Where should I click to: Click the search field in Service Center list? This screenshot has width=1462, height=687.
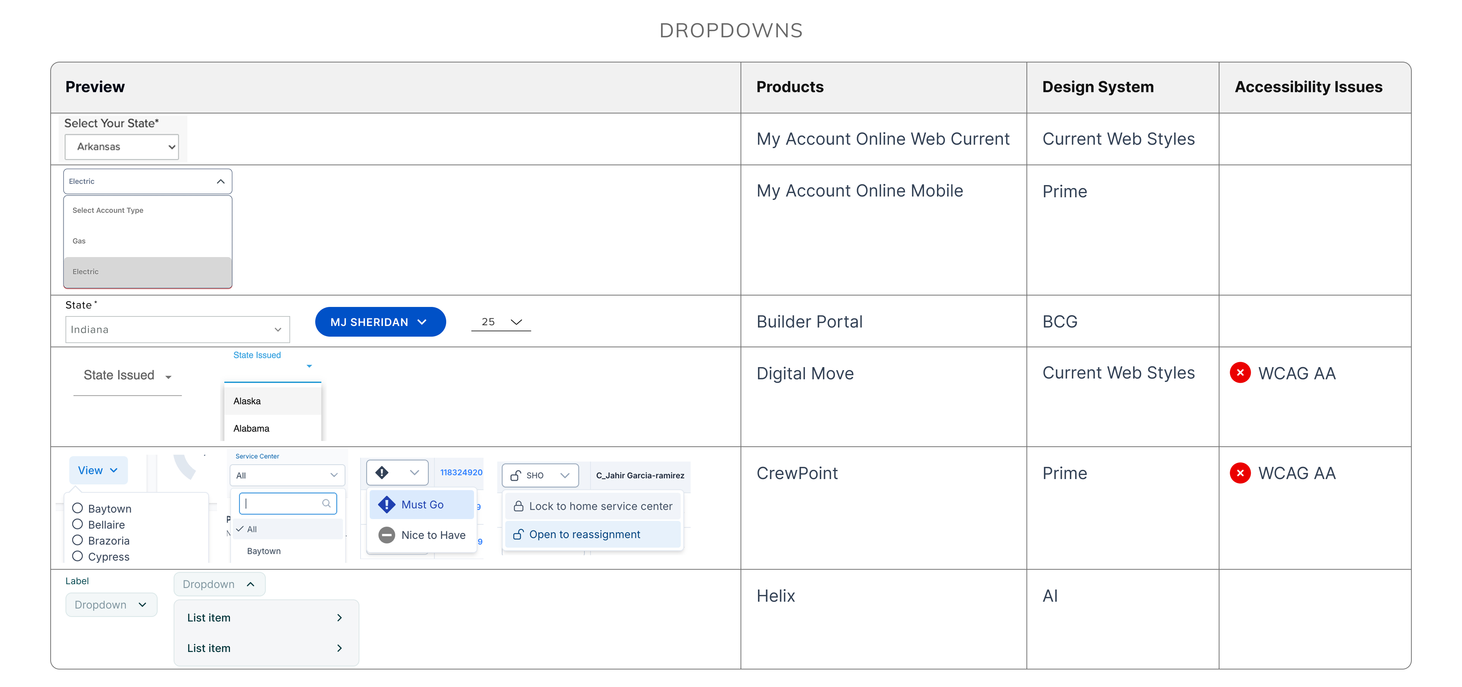(288, 503)
